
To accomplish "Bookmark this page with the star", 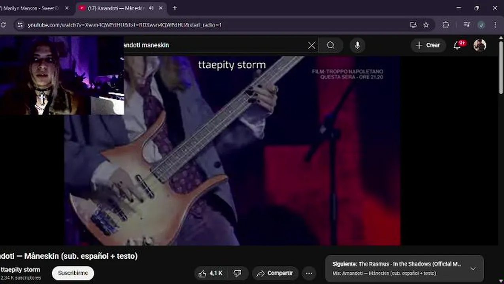I will pyautogui.click(x=426, y=25).
